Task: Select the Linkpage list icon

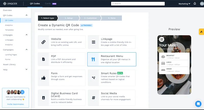Action: [x=93, y=42]
